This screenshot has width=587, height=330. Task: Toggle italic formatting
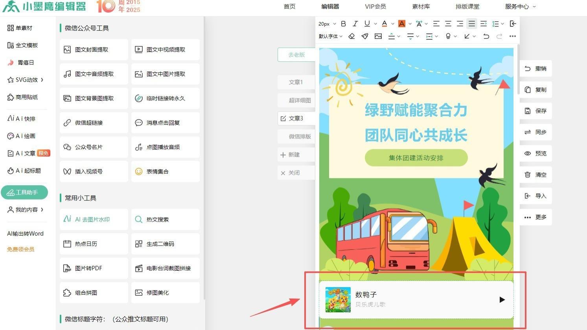click(355, 24)
